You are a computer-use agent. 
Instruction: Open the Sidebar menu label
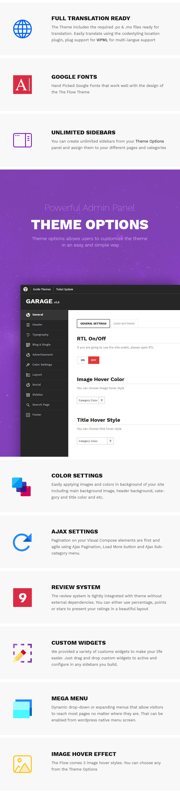coord(37,395)
